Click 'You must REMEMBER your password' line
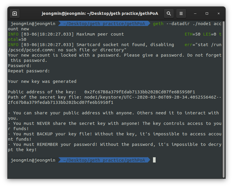The image size is (233, 187). pos(115,144)
